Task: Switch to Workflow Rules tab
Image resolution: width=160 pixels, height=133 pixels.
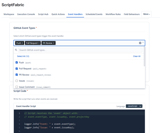Action: click(x=113, y=14)
